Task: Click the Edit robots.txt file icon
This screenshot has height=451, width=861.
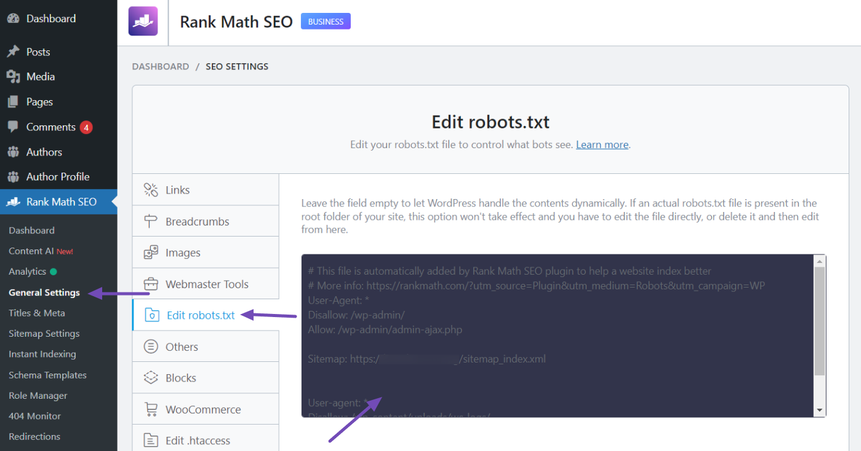Action: 151,315
